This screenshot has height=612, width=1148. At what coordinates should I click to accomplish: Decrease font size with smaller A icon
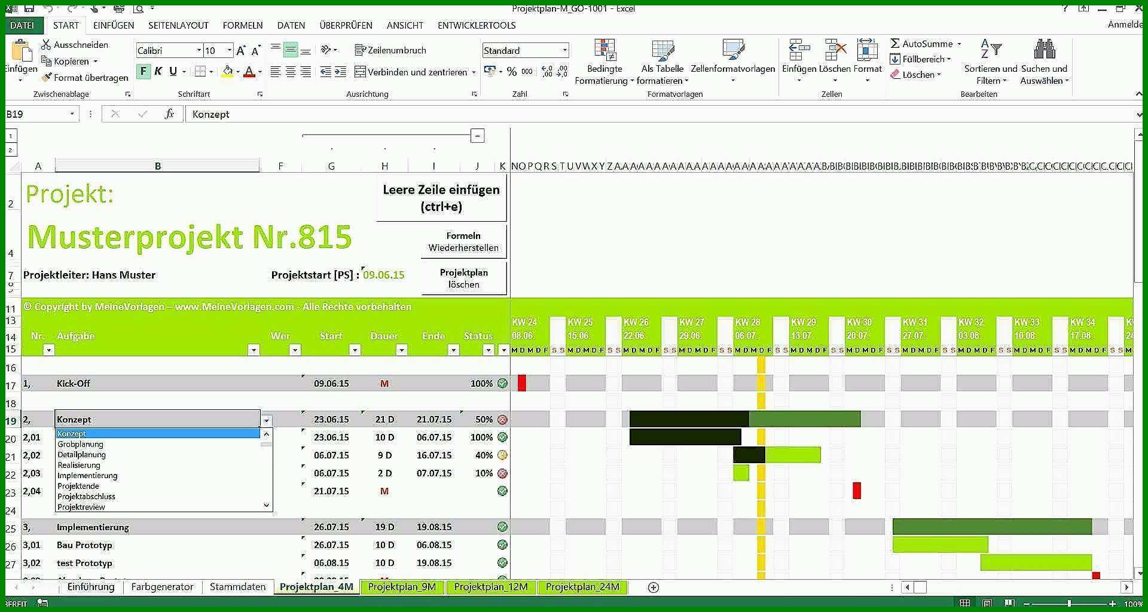tap(256, 51)
